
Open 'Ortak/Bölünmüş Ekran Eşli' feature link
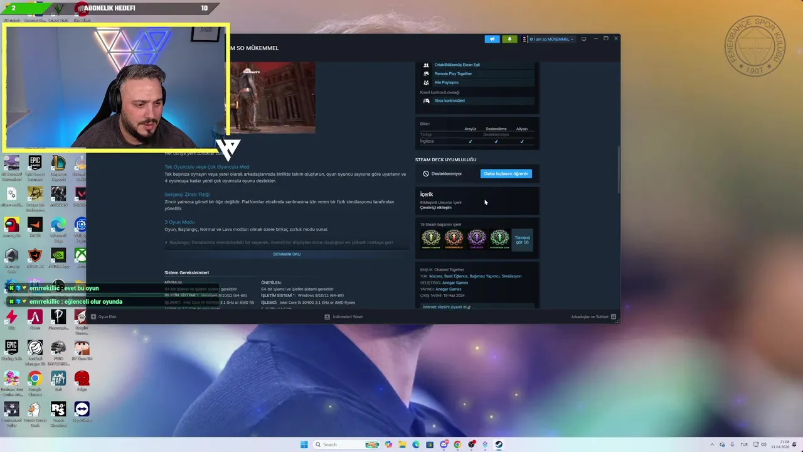pos(457,65)
